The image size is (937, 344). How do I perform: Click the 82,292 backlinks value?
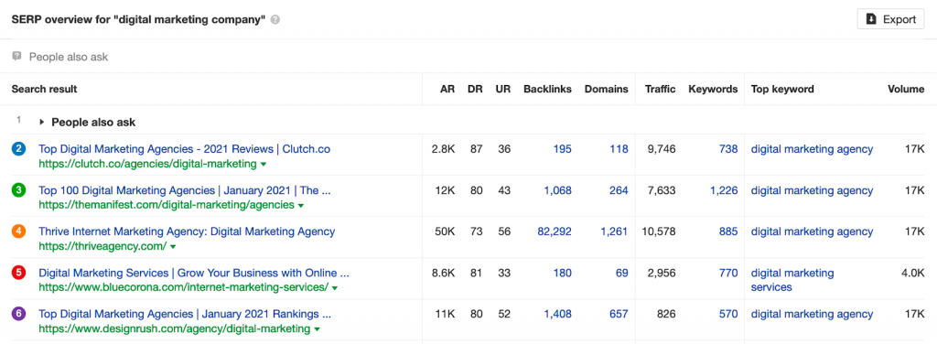(555, 231)
